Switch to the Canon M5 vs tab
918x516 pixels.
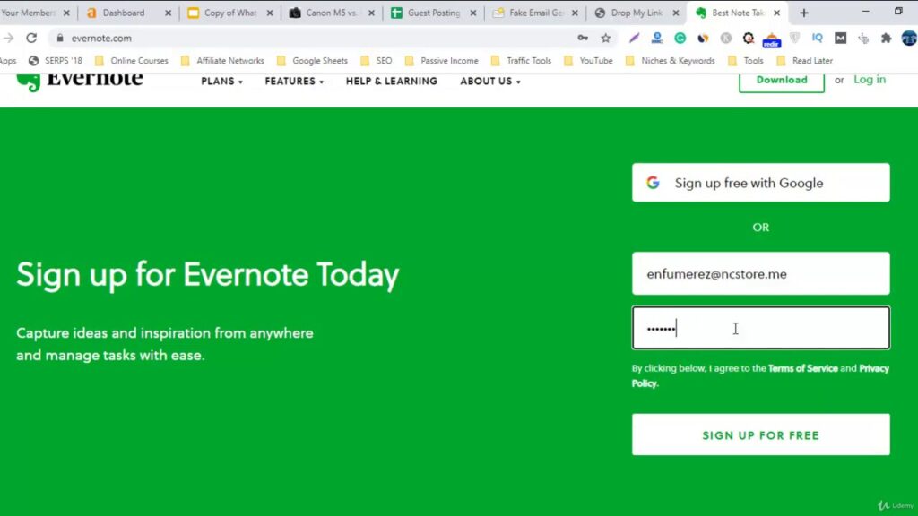pyautogui.click(x=331, y=13)
